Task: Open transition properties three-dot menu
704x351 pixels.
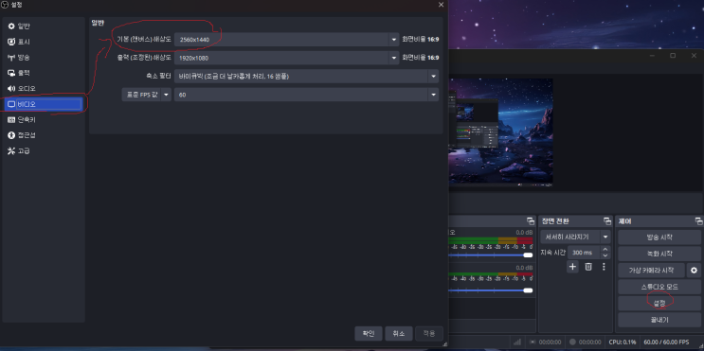Action: [604, 267]
